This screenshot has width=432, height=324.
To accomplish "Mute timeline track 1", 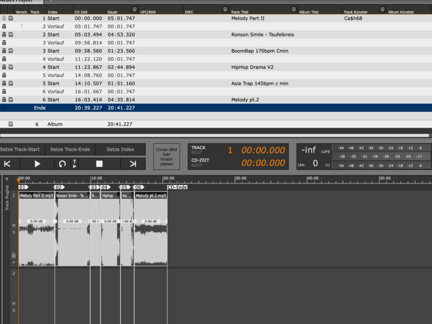I will [x=13, y=225].
